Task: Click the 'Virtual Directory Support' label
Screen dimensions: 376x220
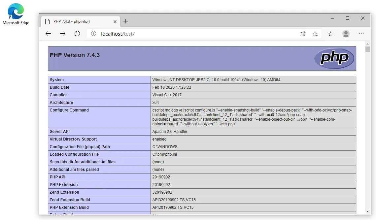Action: coord(73,139)
